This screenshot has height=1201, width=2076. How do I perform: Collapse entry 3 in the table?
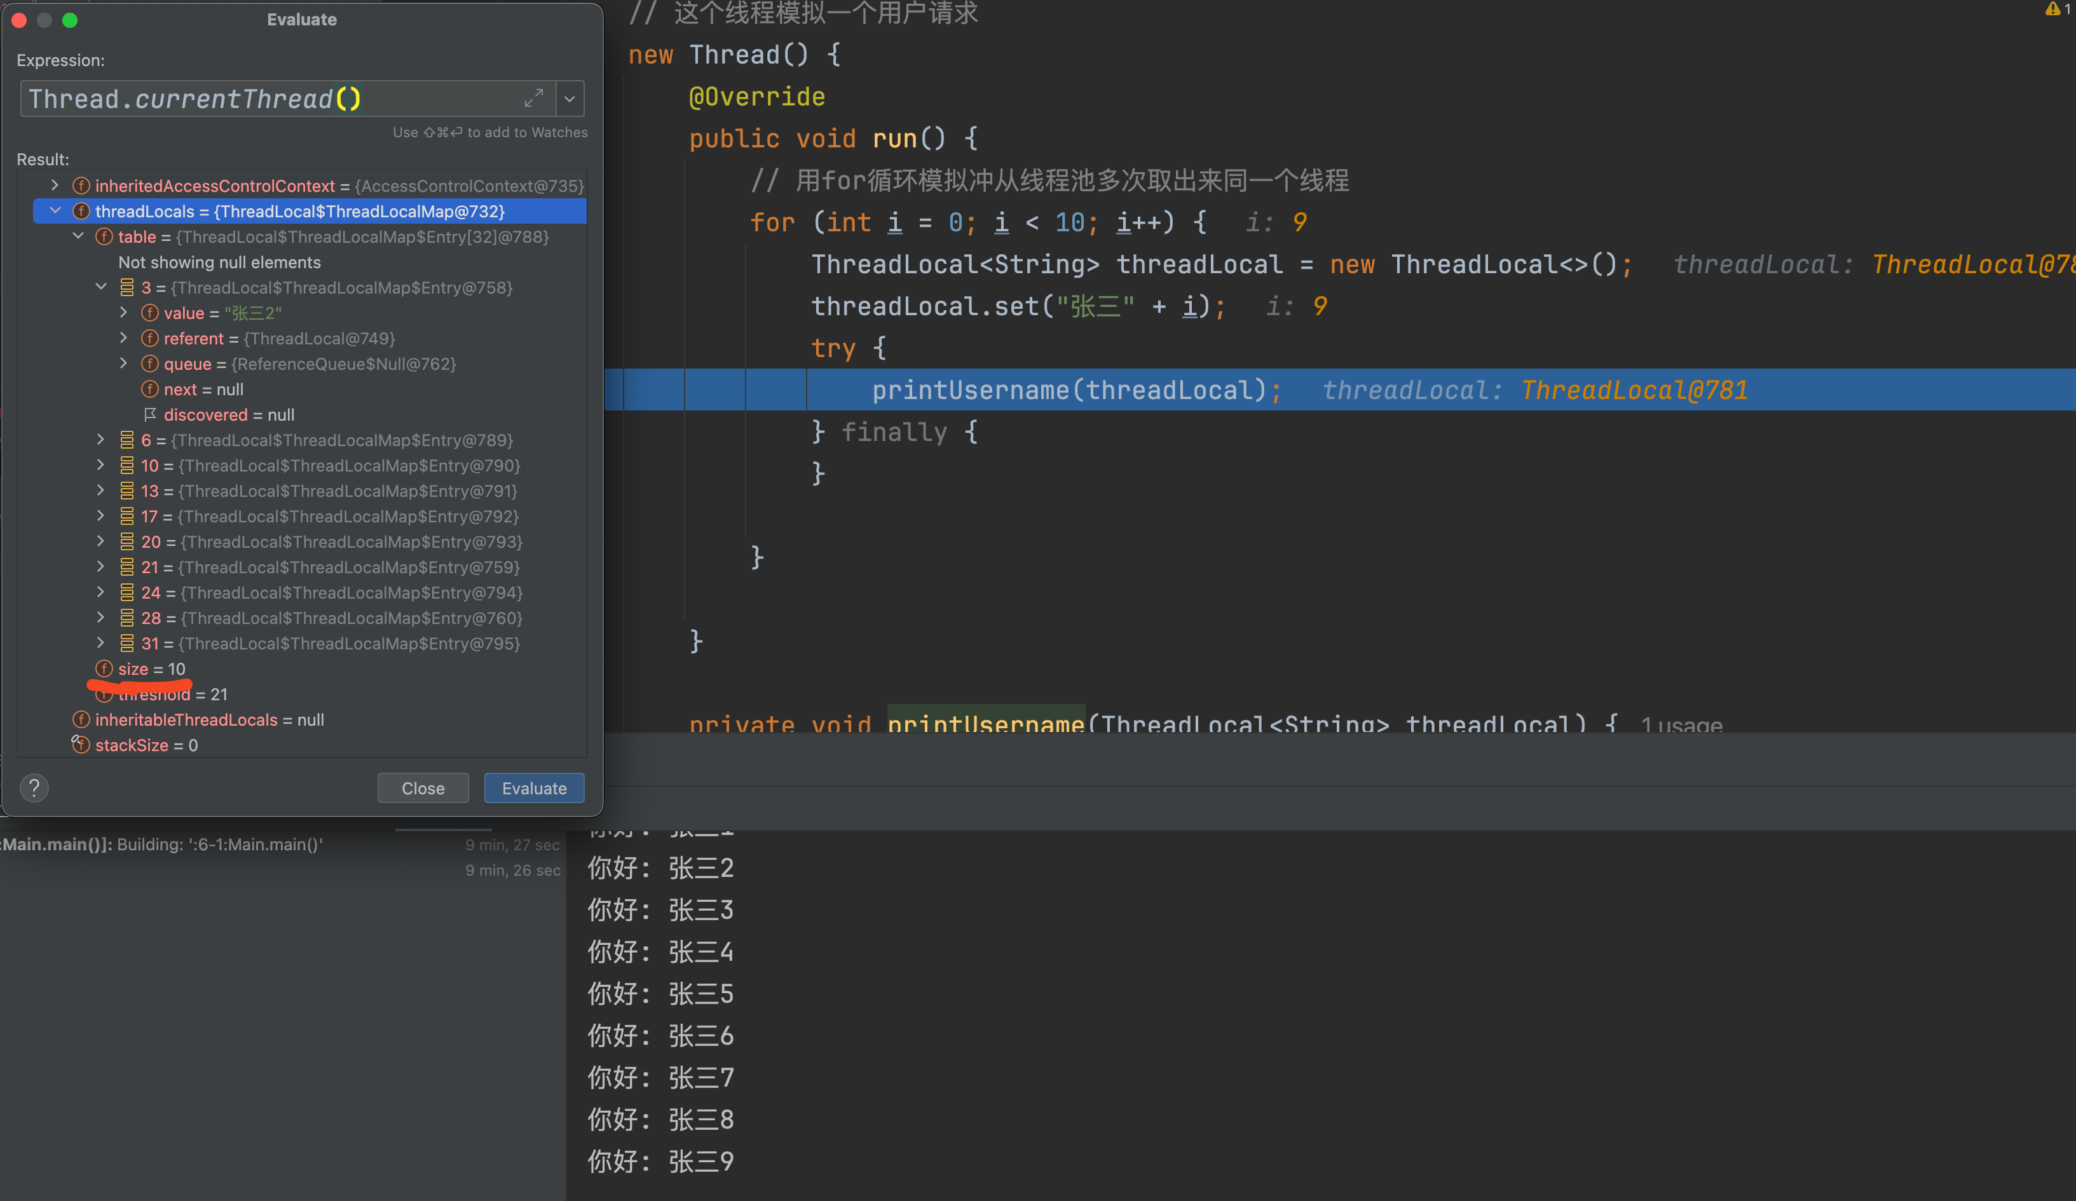[101, 287]
